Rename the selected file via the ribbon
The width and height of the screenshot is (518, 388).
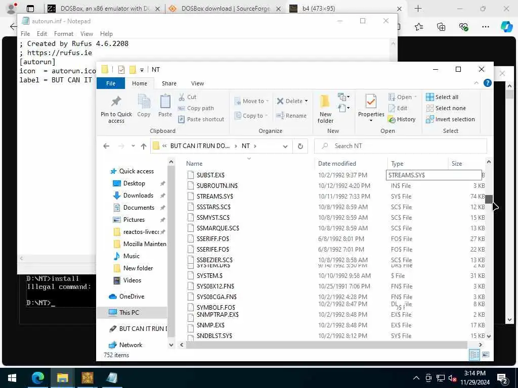click(x=291, y=116)
